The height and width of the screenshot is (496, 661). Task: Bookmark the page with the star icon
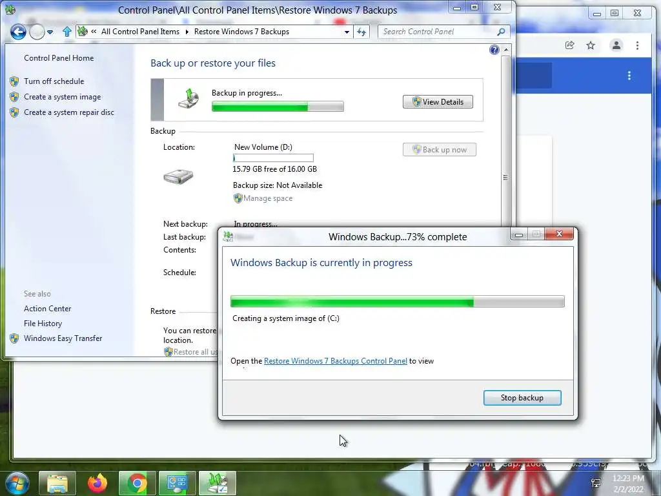point(591,45)
